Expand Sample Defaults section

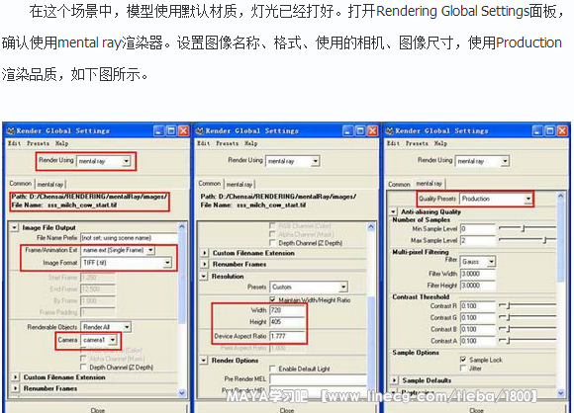point(394,380)
